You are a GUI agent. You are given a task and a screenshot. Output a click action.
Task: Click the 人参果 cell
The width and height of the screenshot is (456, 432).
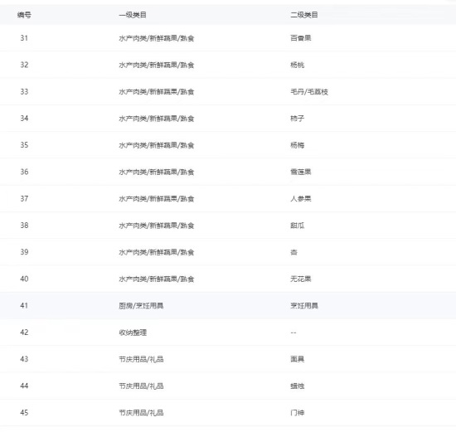(301, 199)
